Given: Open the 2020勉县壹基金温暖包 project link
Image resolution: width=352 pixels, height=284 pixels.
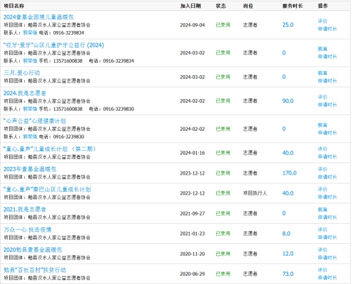Looking at the screenshot, I should pos(33,250).
